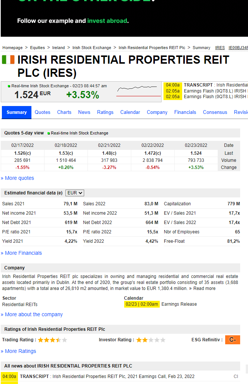The image size is (248, 384).
Task: Open the Consensus tab
Action: point(215,112)
